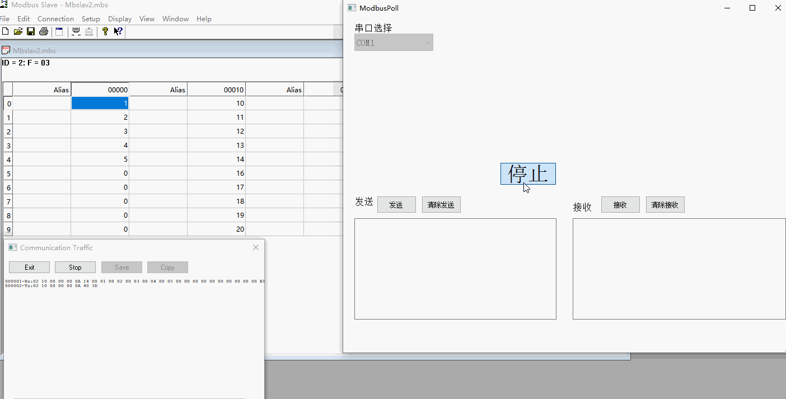Screen dimensions: 786x399
Task: Click the Disconnect icon in toolbar
Action: coord(88,32)
